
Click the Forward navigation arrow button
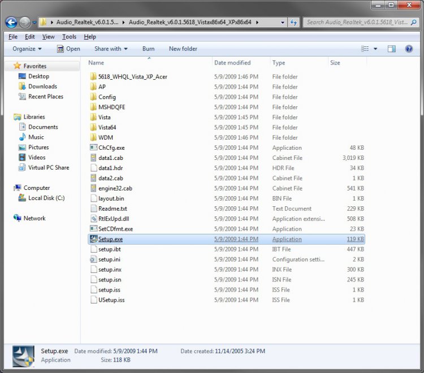point(25,23)
